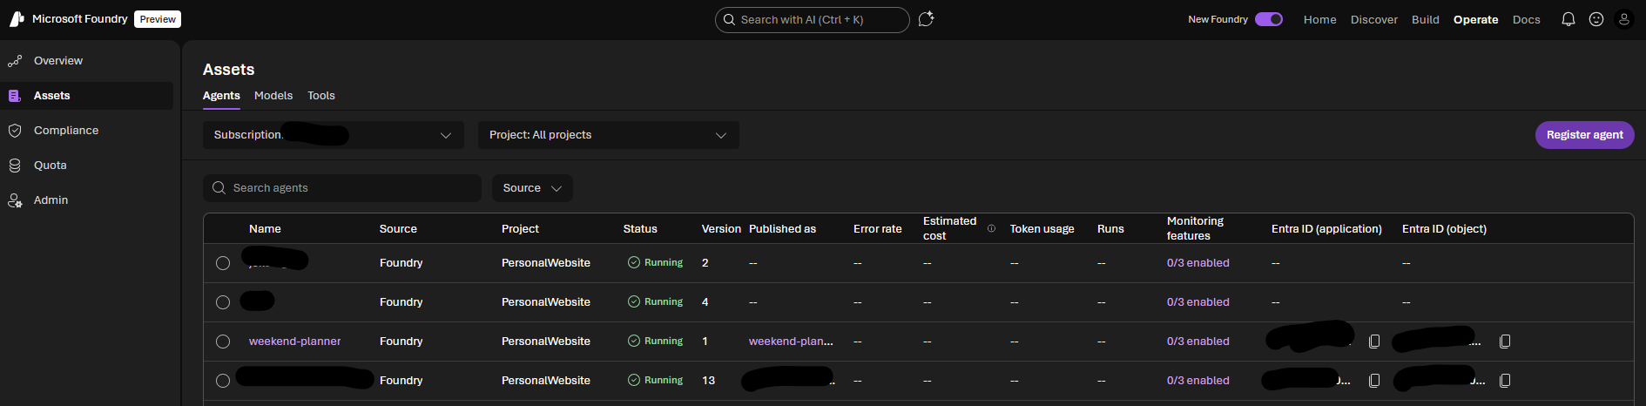Open 0/3 enabled for version 4 agent

[1198, 302]
